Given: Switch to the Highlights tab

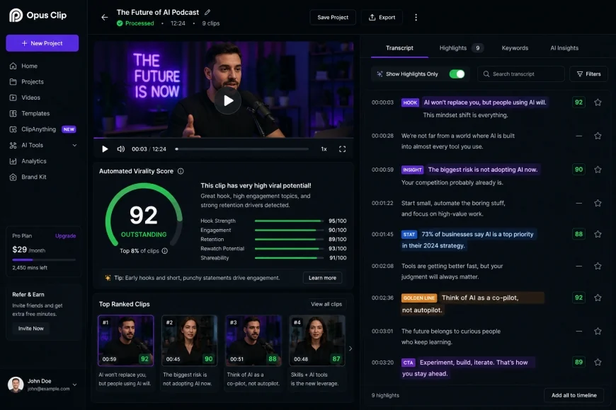Looking at the screenshot, I should [x=461, y=48].
